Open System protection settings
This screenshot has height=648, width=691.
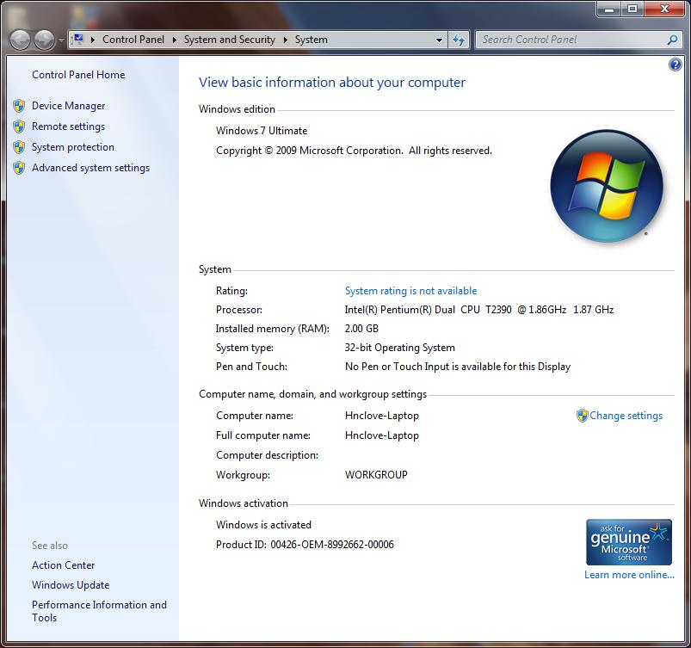click(x=72, y=147)
